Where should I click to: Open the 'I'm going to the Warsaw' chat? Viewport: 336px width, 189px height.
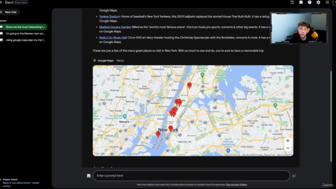(23, 34)
